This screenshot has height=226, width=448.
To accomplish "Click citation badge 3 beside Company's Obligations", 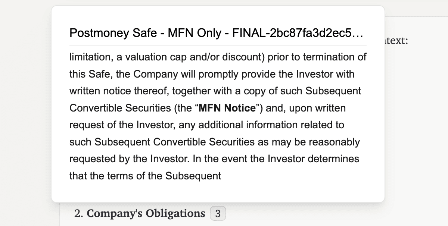I will click(218, 214).
